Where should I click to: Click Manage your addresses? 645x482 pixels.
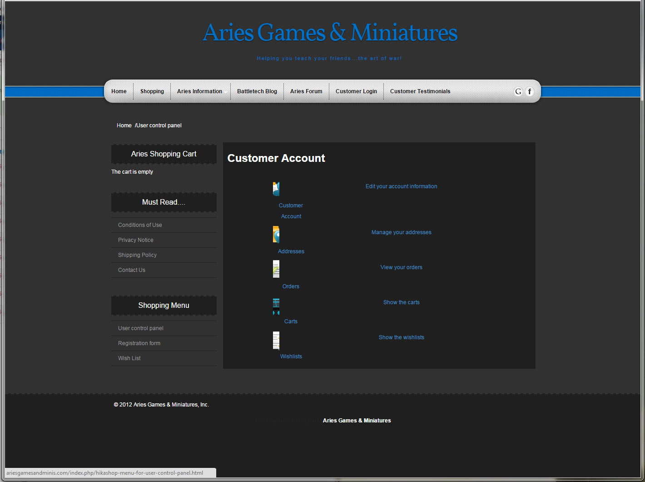click(402, 232)
